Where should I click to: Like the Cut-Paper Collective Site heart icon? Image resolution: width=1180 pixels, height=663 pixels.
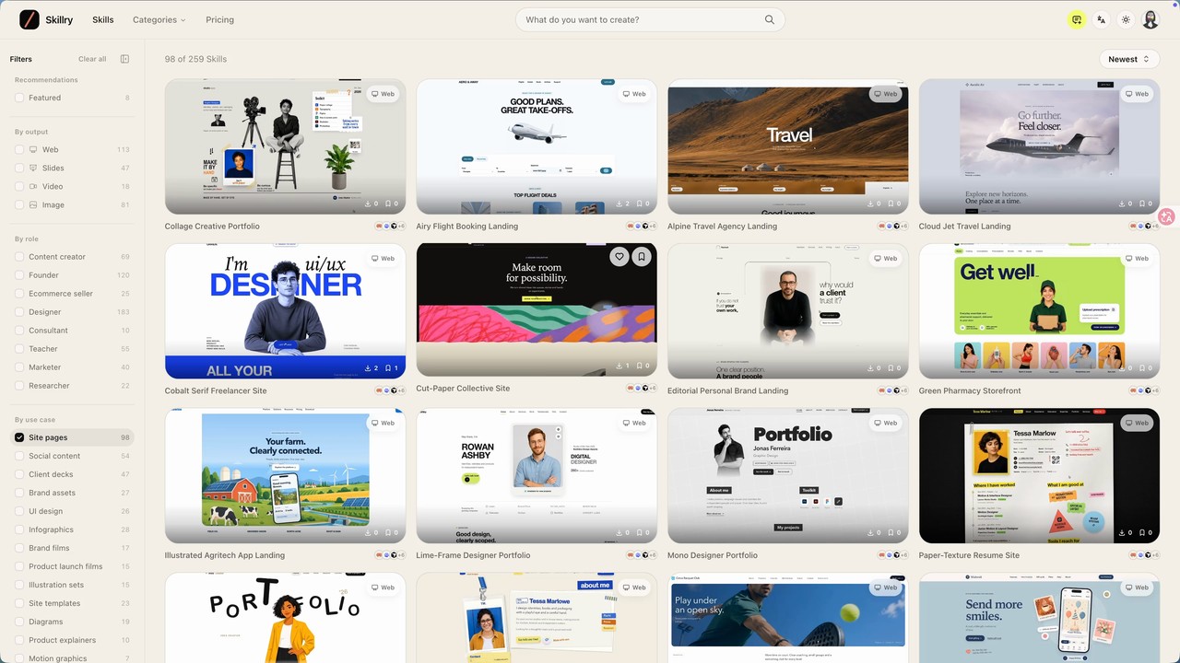[x=619, y=257]
